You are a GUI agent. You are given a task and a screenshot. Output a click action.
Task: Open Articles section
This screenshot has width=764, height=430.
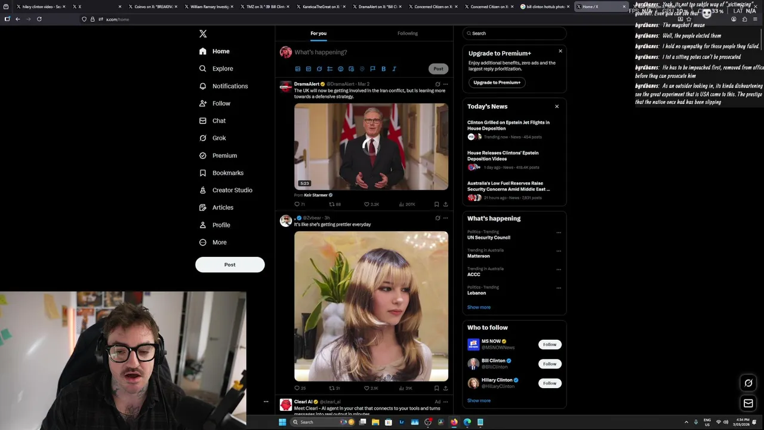pos(216,207)
